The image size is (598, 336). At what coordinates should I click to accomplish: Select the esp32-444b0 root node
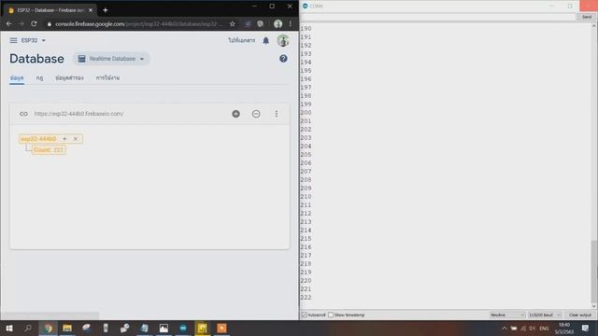[x=38, y=139]
